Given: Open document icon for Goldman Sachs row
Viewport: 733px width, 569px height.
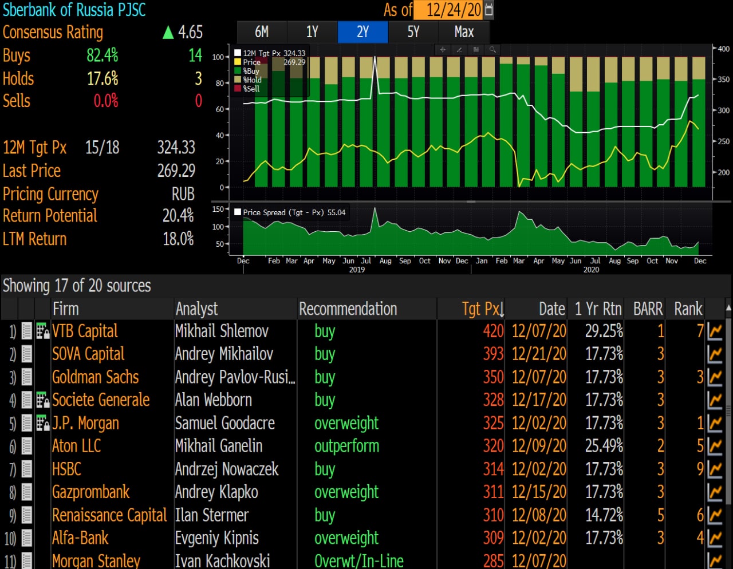Looking at the screenshot, I should [x=26, y=377].
